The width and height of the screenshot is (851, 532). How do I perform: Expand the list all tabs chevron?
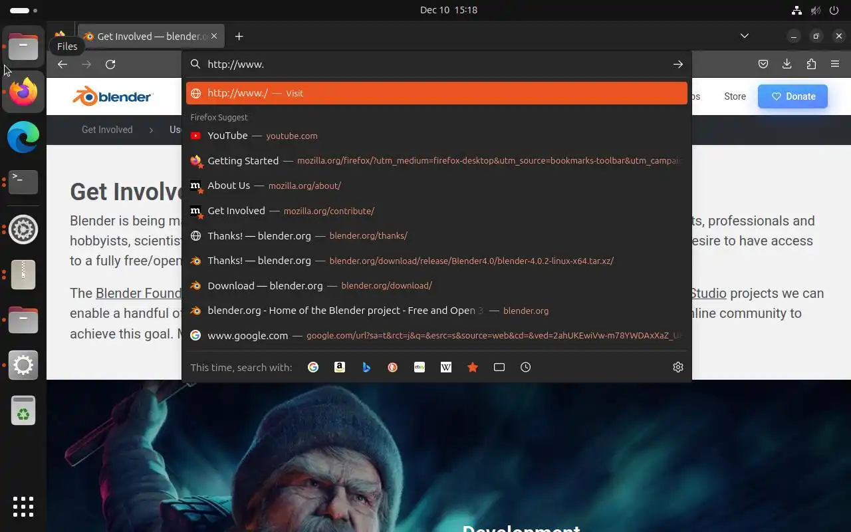(745, 36)
